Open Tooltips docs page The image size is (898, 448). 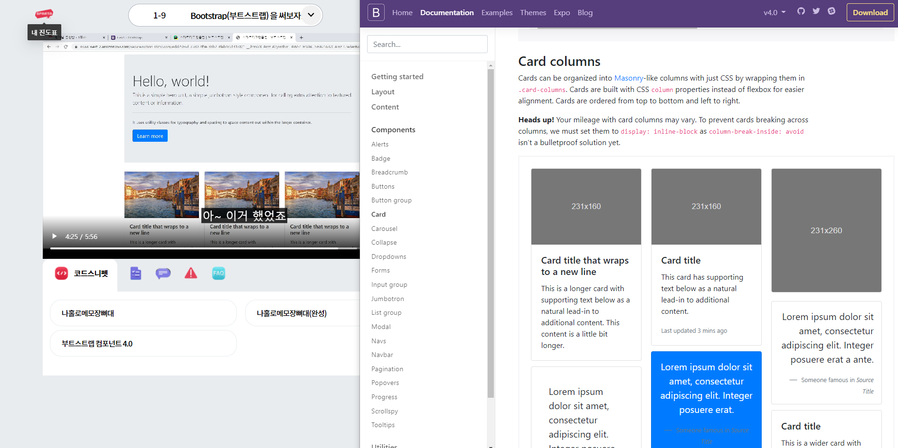(x=383, y=425)
